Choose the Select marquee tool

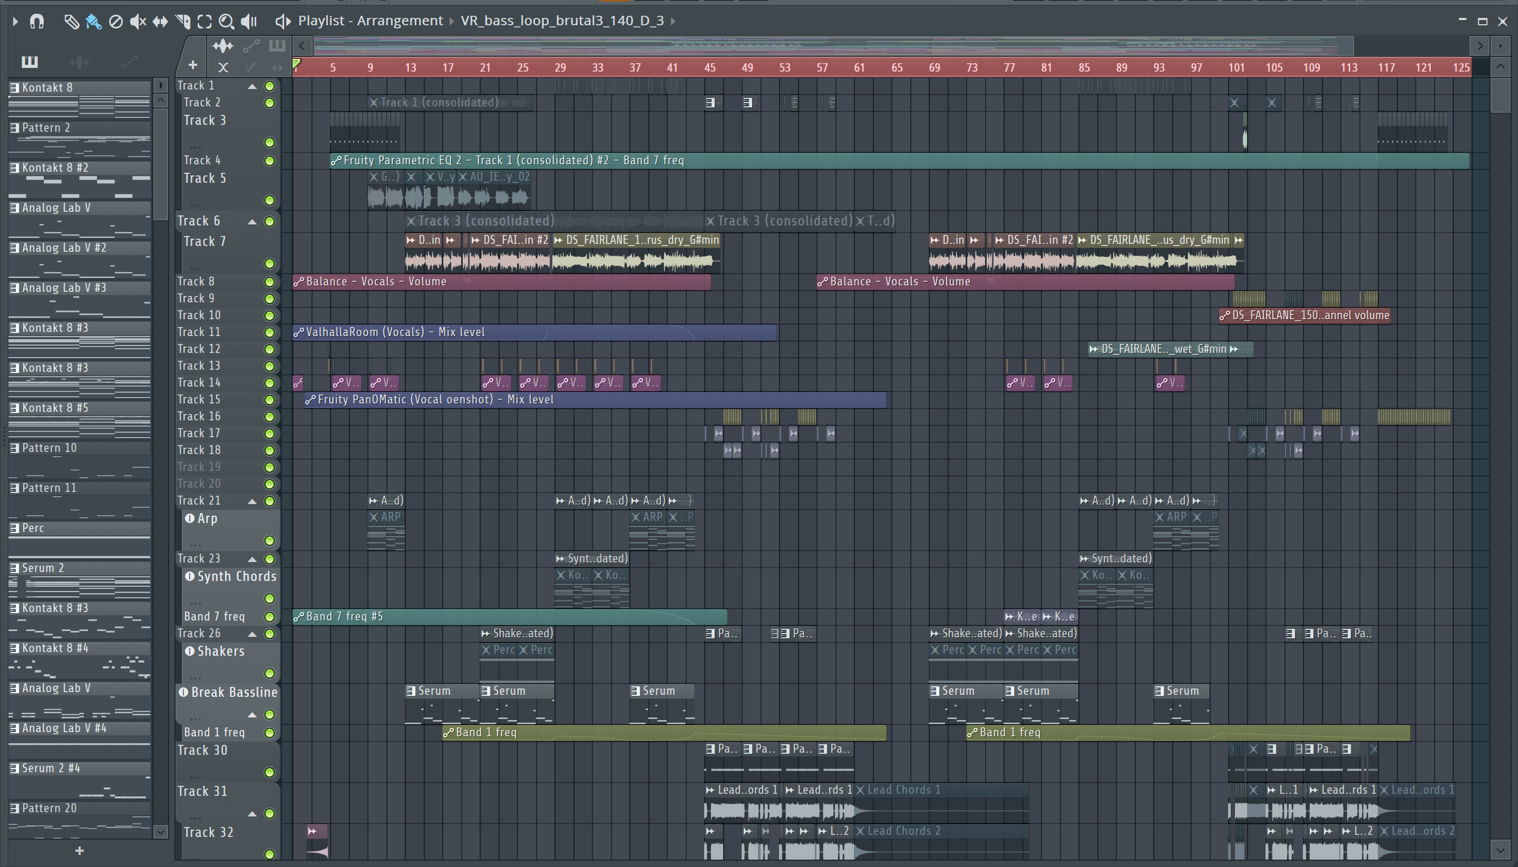click(205, 22)
